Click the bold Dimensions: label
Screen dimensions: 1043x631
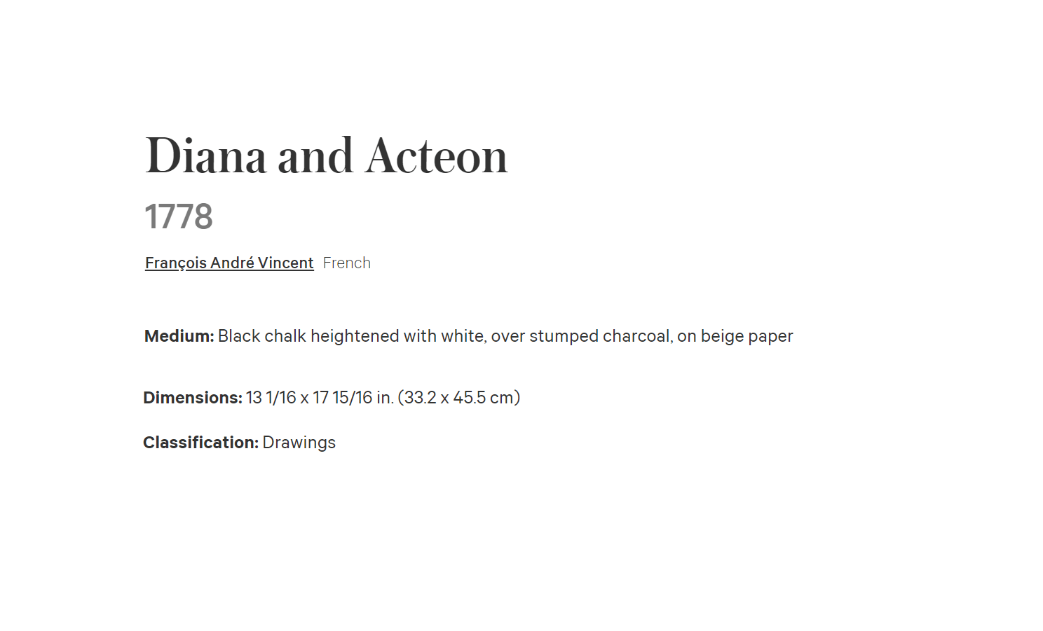[193, 398]
